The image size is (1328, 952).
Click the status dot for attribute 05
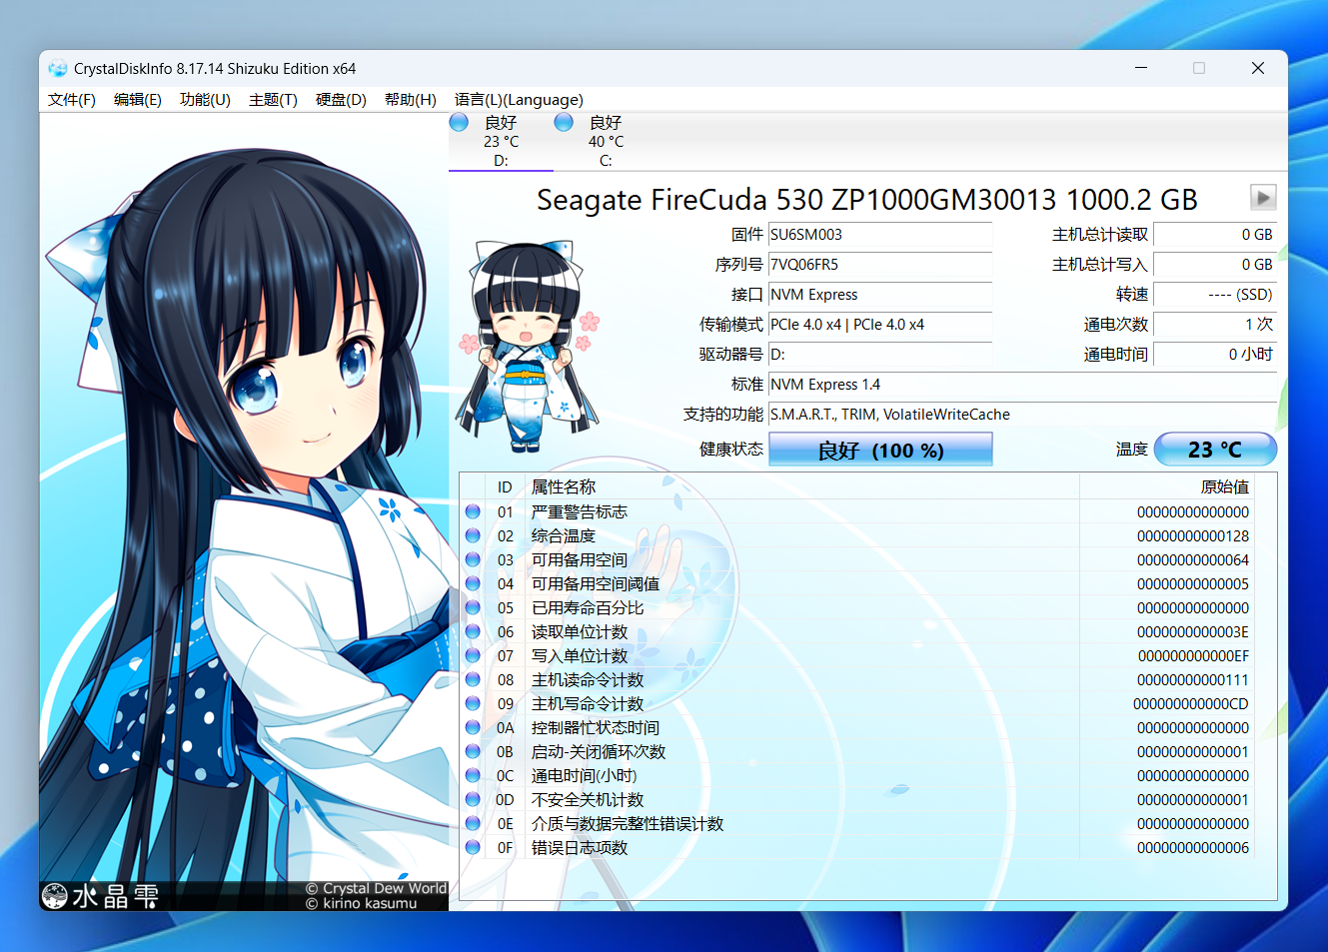[x=473, y=607]
